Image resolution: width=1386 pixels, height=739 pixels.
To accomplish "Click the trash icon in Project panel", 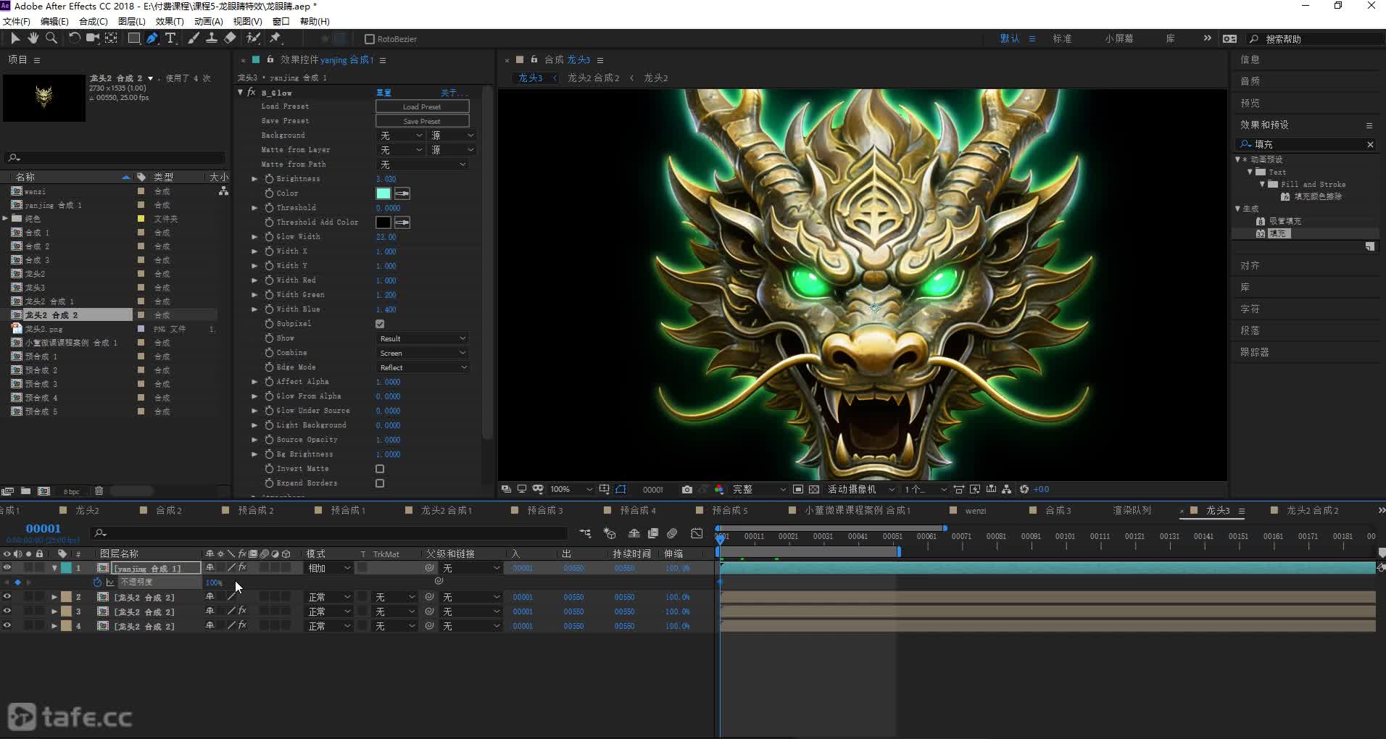I will tap(99, 491).
